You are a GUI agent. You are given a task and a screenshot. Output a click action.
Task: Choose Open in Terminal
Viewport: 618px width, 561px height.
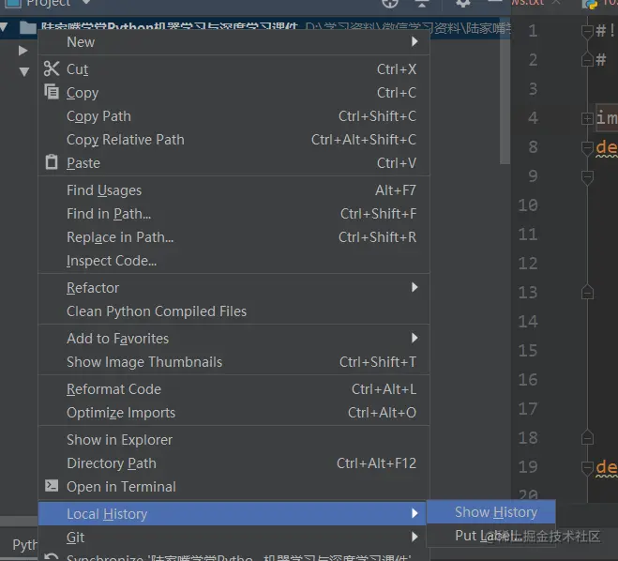(x=234, y=487)
